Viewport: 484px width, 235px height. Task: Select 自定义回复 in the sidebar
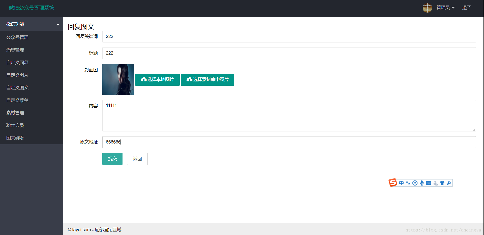coord(32,63)
